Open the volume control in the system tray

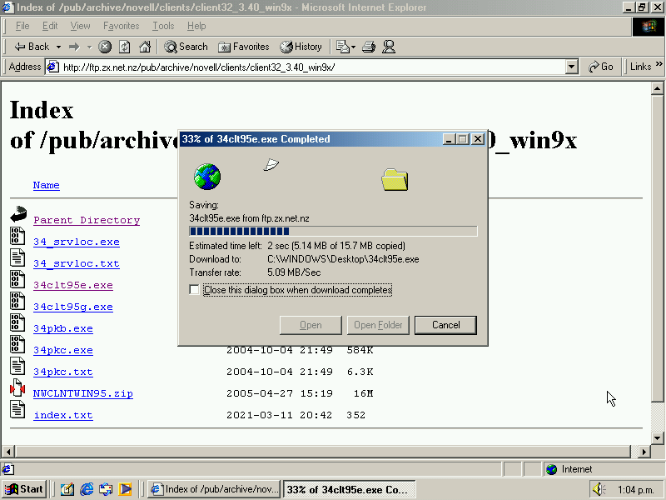(x=599, y=489)
